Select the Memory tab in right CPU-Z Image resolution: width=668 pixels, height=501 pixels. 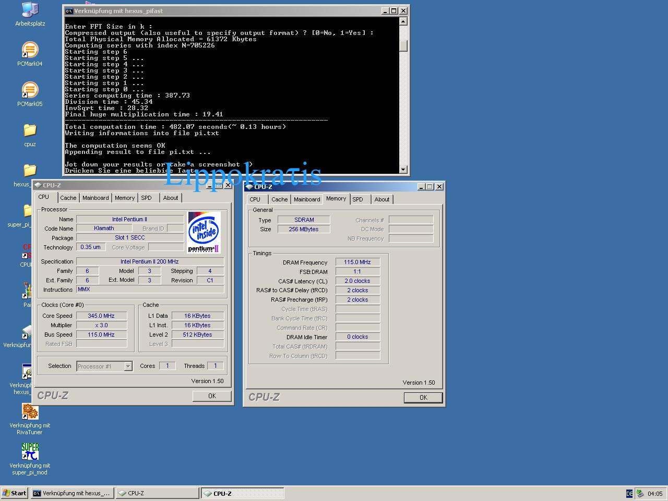coord(336,198)
